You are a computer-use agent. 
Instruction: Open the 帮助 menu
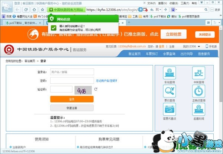point(194,3)
